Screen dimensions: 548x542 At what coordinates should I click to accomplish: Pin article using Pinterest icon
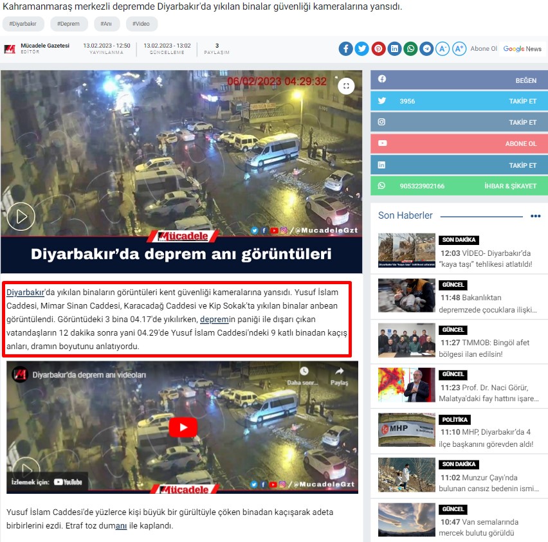tap(378, 49)
